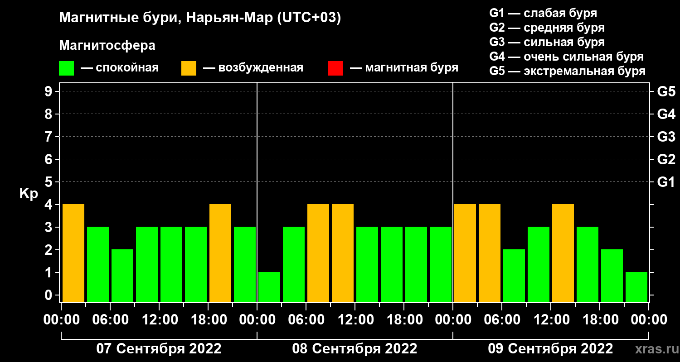Screen dimensions: 680x362
Task: Click the orange bar at 00:00 on 07 Сентября
Action: point(73,253)
